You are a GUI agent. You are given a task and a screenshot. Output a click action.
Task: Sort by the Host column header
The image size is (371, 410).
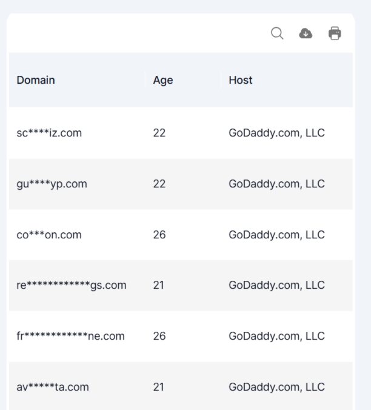point(241,80)
